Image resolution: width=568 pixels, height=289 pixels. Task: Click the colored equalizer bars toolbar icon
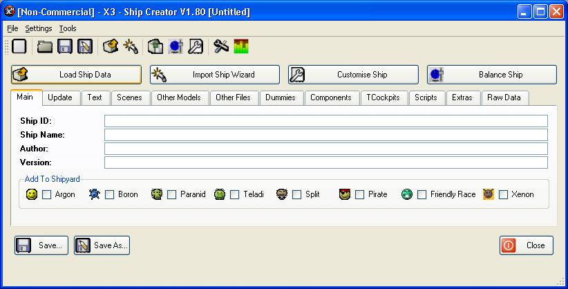click(241, 47)
